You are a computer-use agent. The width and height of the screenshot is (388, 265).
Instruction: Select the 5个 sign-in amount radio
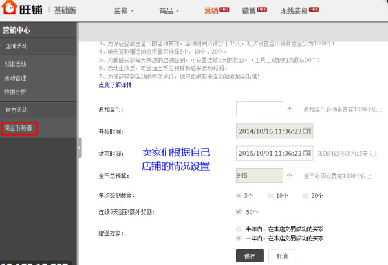pyautogui.click(x=239, y=196)
